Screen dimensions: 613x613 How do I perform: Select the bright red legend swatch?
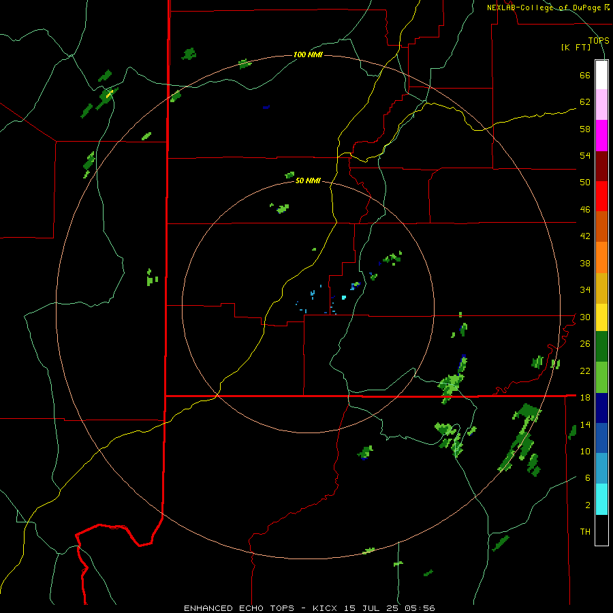(x=601, y=196)
